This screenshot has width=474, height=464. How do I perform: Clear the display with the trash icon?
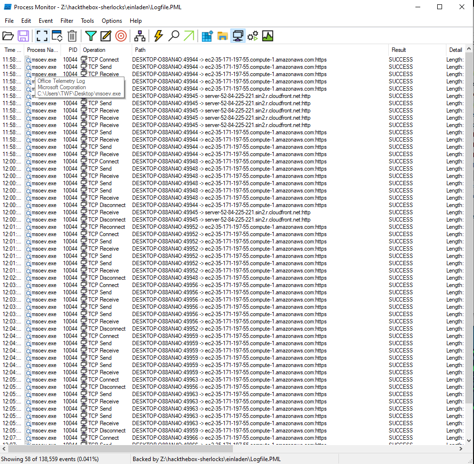pyautogui.click(x=72, y=36)
